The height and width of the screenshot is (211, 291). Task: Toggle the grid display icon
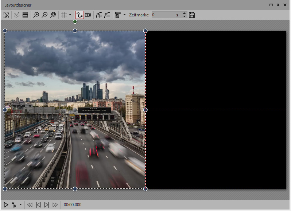click(x=63, y=15)
